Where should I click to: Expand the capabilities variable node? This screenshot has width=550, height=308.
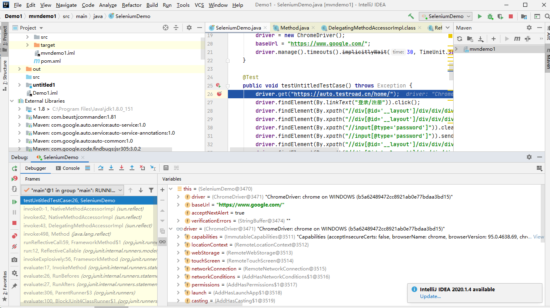[x=179, y=237]
